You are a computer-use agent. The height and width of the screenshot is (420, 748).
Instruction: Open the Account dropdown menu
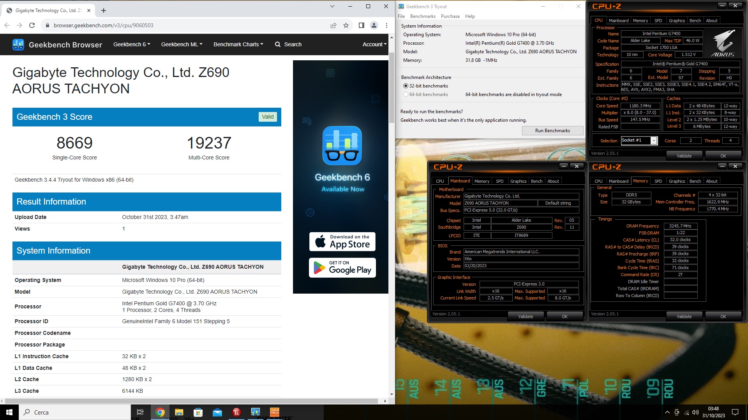[374, 44]
